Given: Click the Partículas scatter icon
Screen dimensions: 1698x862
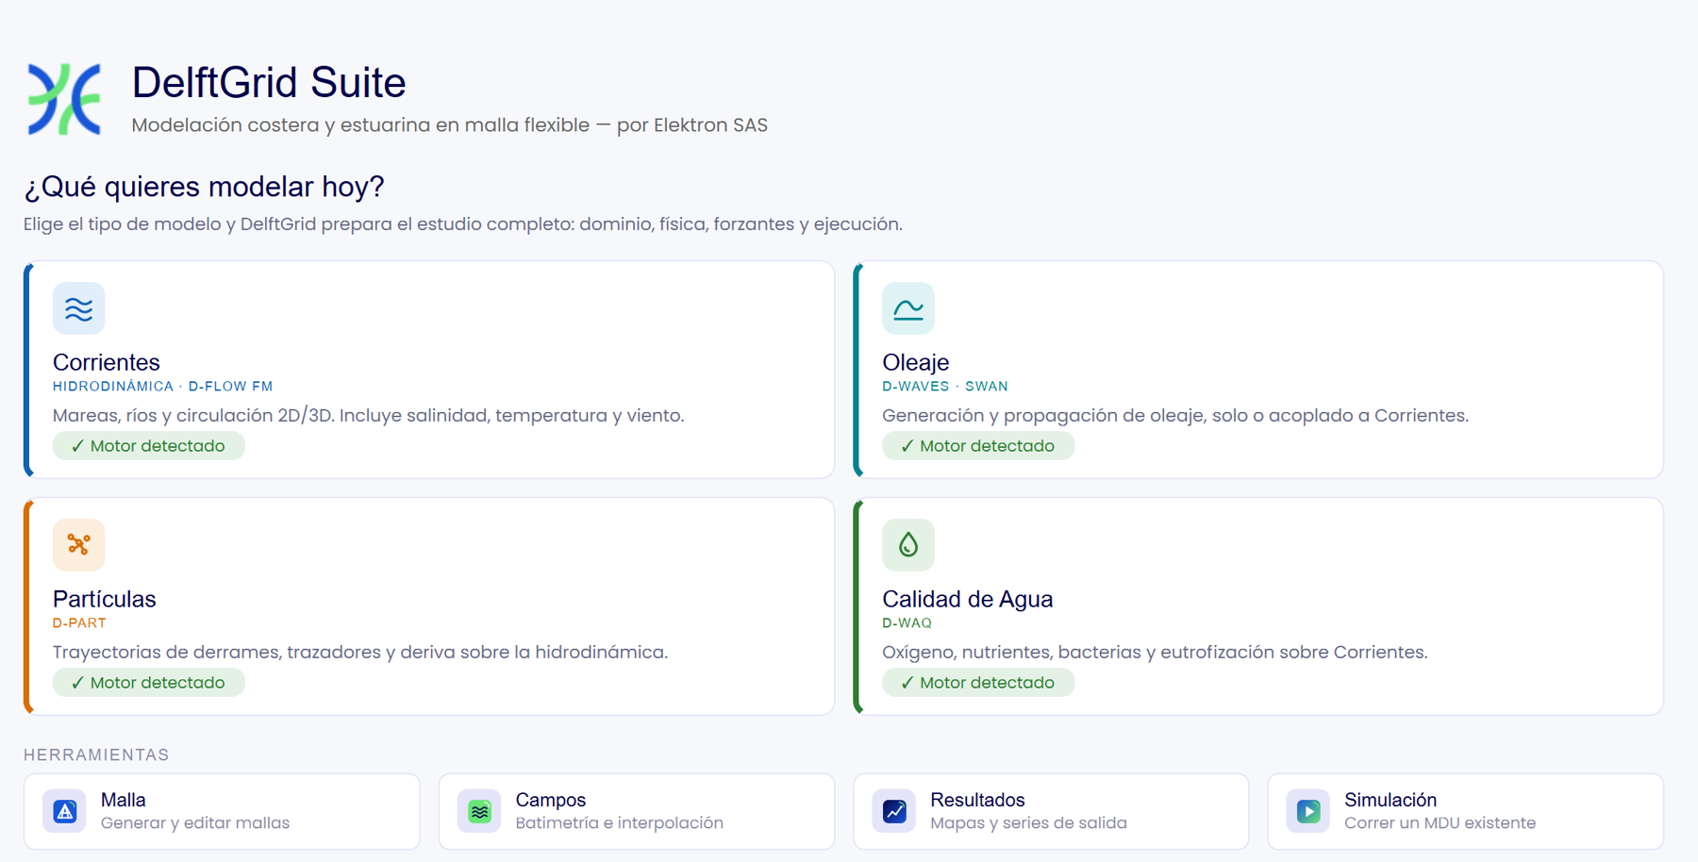Looking at the screenshot, I should click(x=78, y=545).
